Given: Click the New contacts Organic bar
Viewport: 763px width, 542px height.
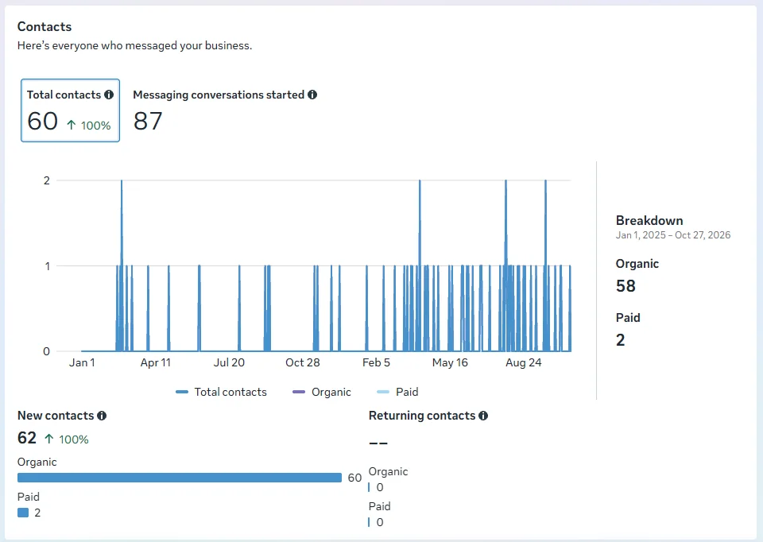Looking at the screenshot, I should pos(180,478).
